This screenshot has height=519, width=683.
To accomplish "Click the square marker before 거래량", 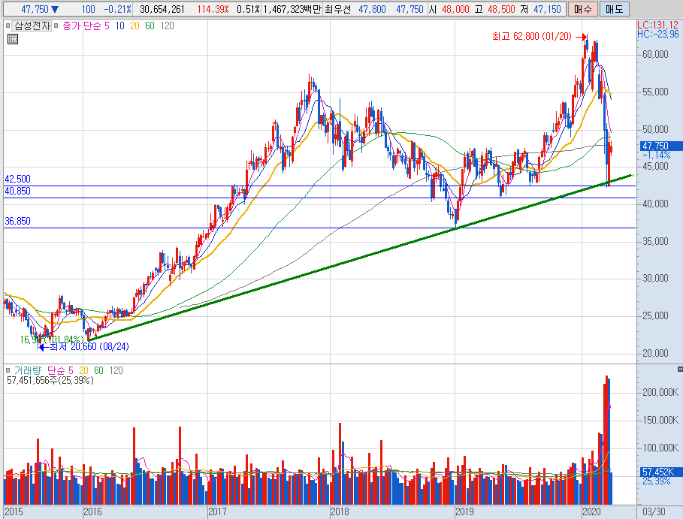I will pyautogui.click(x=8, y=370).
